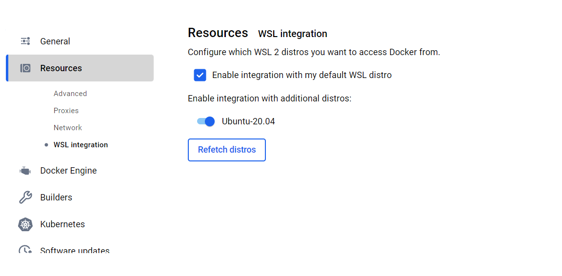The width and height of the screenshot is (562, 276).
Task: Click the Docker Engine whale icon
Action: pos(25,171)
